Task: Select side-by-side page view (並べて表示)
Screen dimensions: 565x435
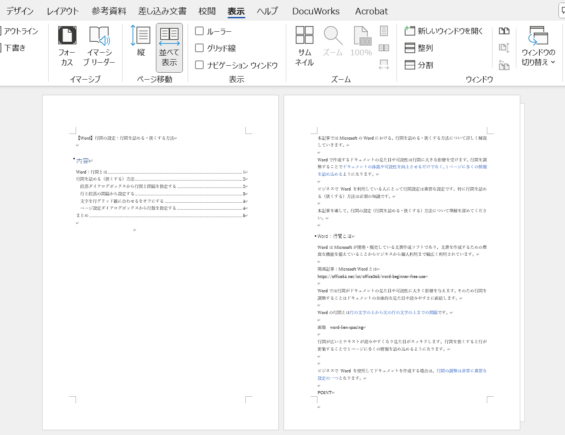Action: click(x=169, y=47)
